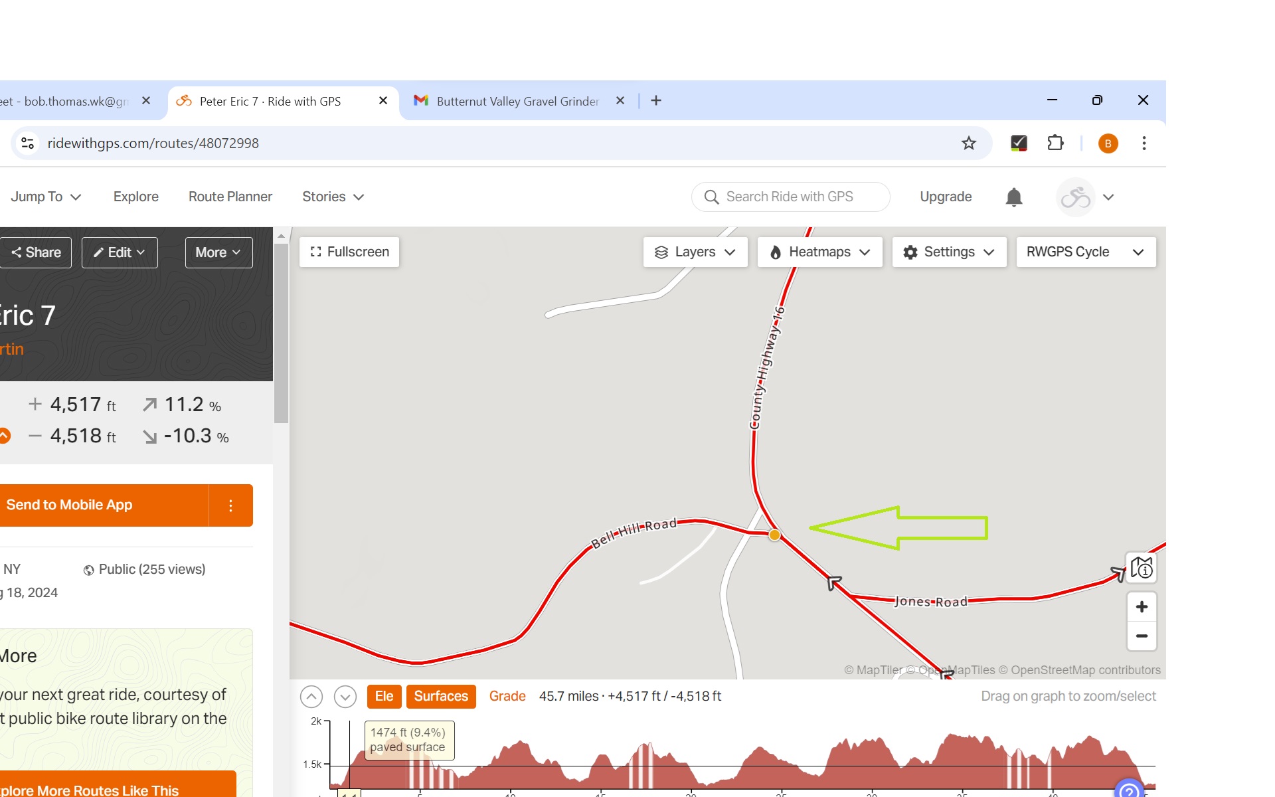The height and width of the screenshot is (797, 1275).
Task: Expand the Layers dropdown
Action: (695, 252)
